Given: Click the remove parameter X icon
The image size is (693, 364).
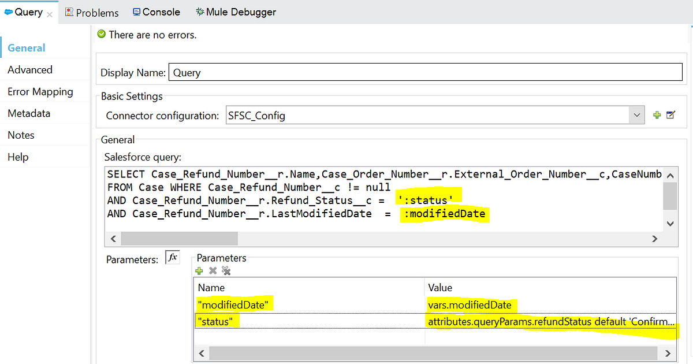Looking at the screenshot, I should [x=213, y=270].
